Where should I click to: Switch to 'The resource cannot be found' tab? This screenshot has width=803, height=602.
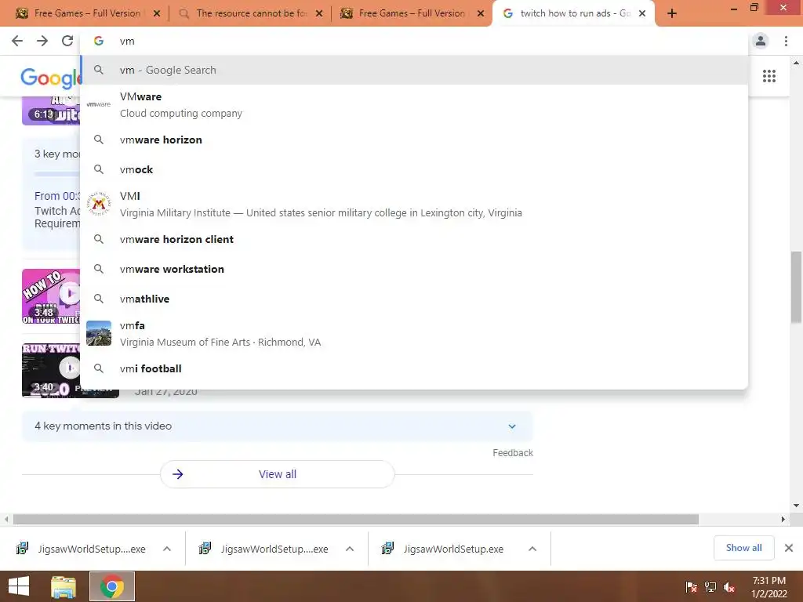click(251, 13)
